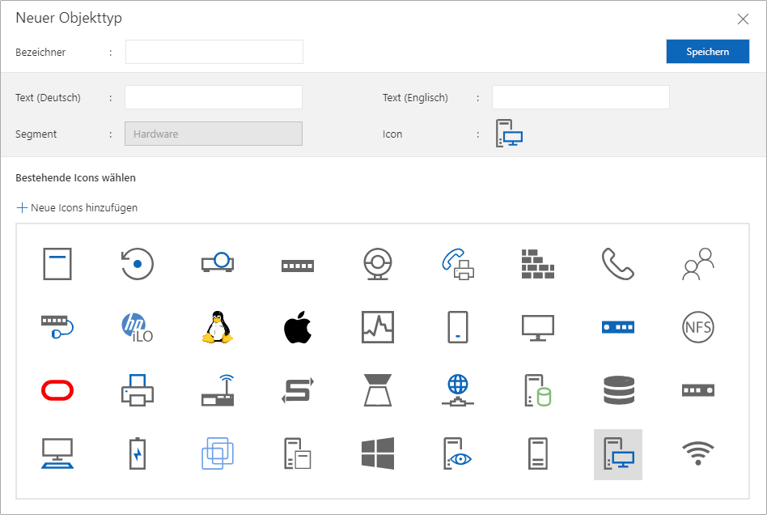Select the Linux penguin icon
The width and height of the screenshot is (767, 515).
[217, 326]
